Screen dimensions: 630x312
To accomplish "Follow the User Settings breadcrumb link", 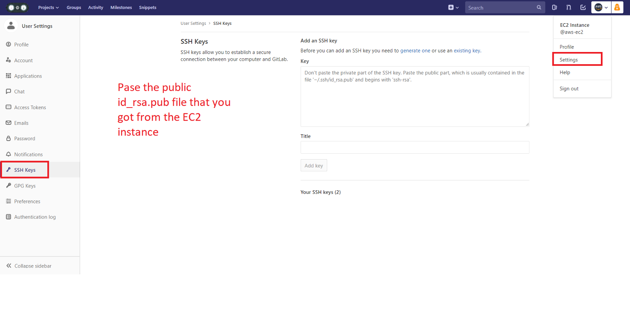I will click(193, 23).
